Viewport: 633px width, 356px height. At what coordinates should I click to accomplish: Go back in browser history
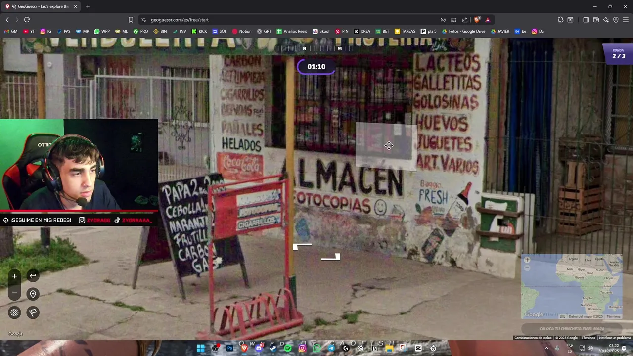point(7,20)
